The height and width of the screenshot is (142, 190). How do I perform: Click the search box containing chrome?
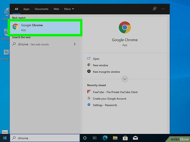(x=45, y=138)
